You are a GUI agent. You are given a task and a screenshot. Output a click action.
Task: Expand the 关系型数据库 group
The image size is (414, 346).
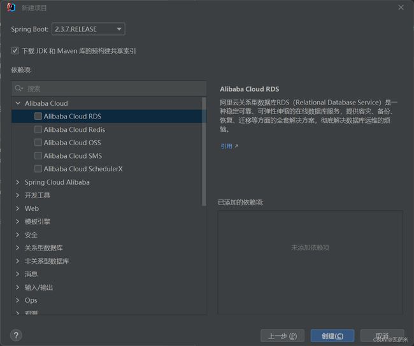(x=18, y=248)
